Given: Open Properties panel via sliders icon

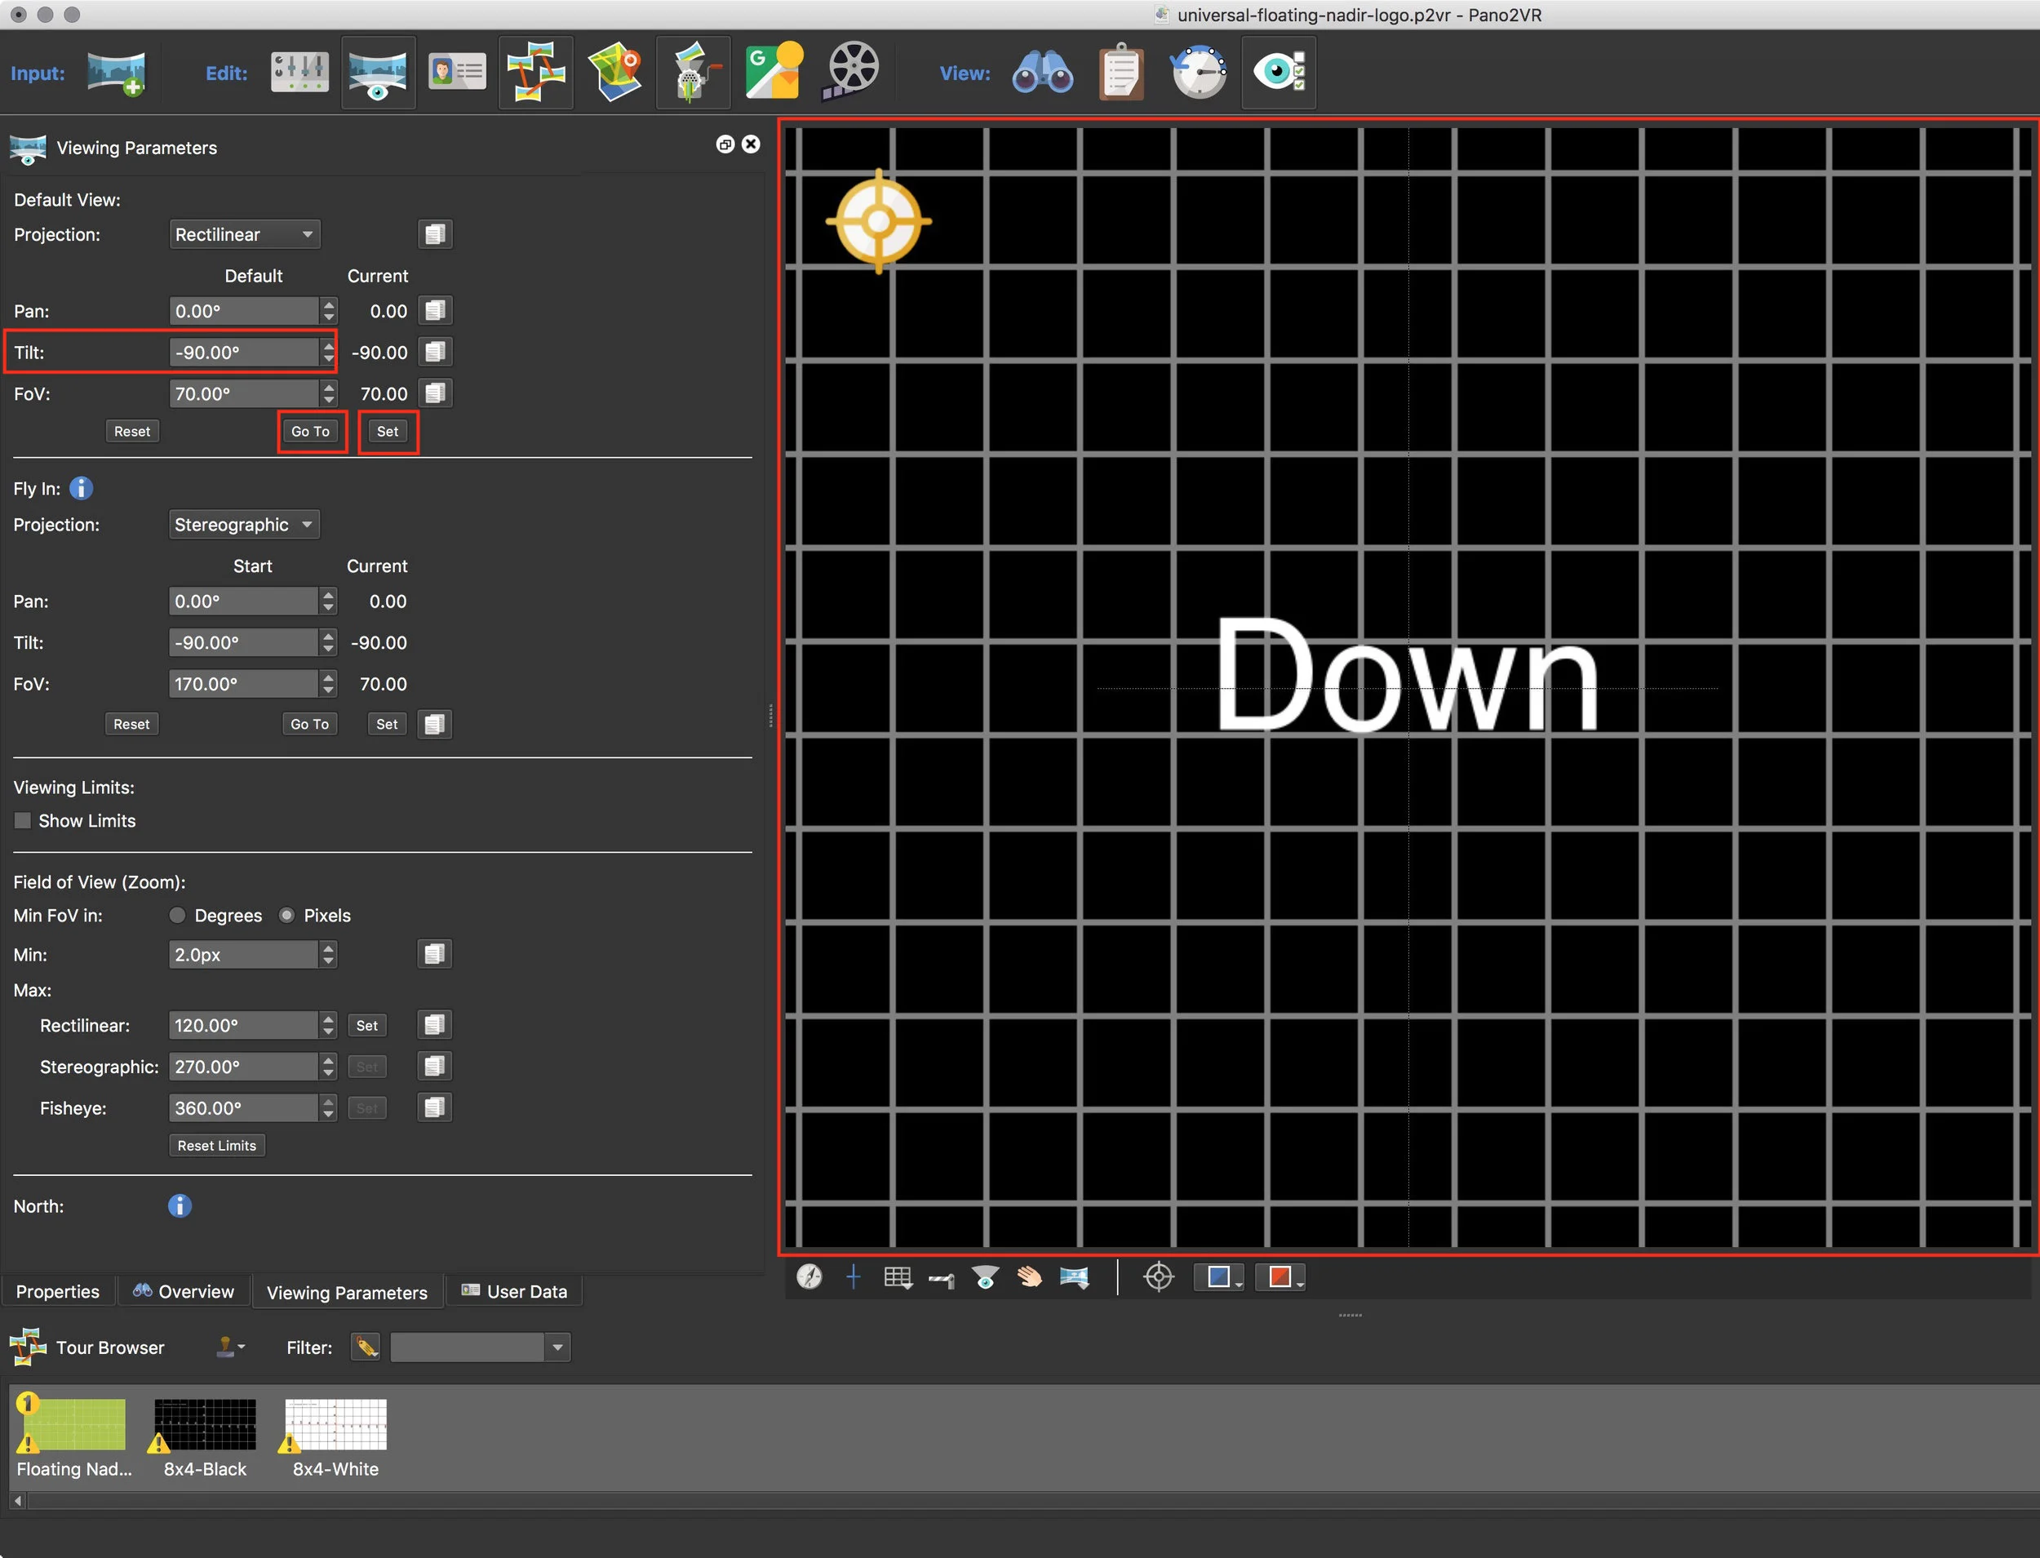Looking at the screenshot, I should [299, 73].
